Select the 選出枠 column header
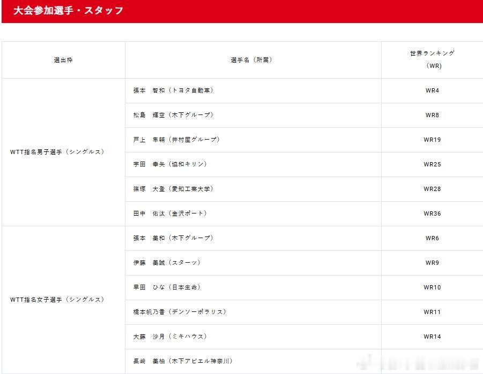The width and height of the screenshot is (483, 374). (63, 60)
